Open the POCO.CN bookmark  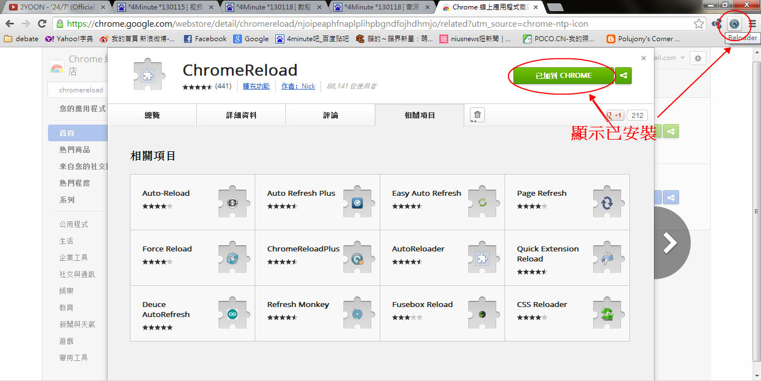click(x=558, y=39)
